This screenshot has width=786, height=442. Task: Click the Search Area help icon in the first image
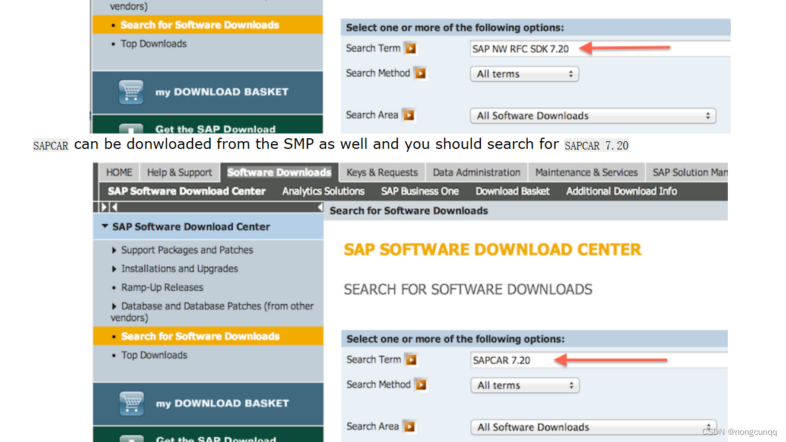pos(408,115)
